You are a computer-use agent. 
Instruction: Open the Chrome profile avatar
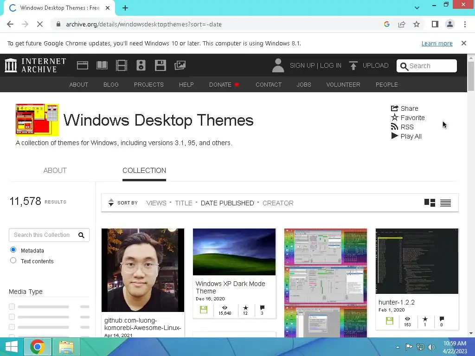[450, 24]
